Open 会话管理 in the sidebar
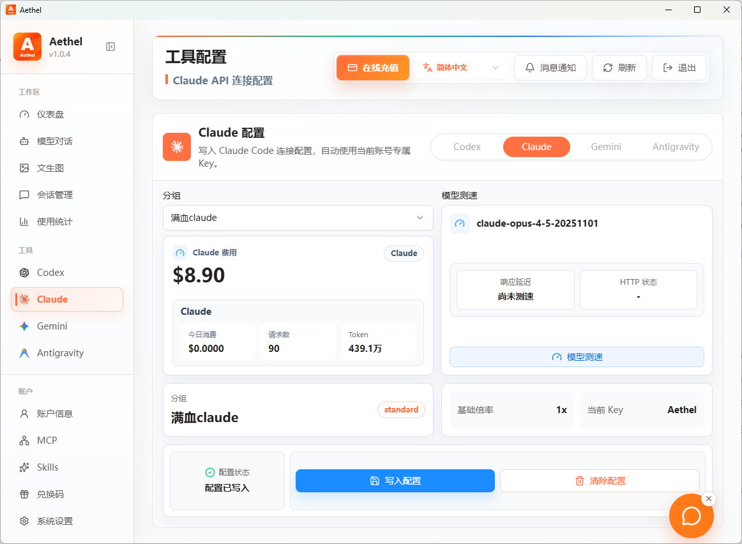Image resolution: width=742 pixels, height=544 pixels. 66,195
